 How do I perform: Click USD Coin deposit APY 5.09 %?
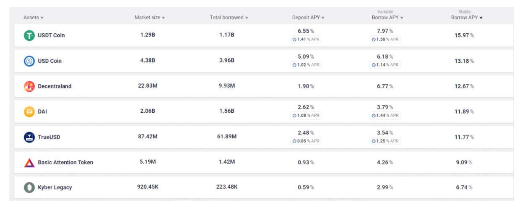point(306,57)
